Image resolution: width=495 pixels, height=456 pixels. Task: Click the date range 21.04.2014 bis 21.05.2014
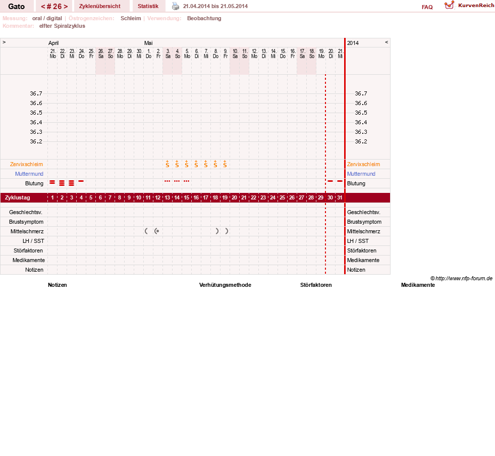click(215, 6)
